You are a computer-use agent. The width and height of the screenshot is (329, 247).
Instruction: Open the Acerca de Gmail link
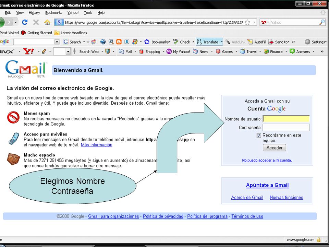click(247, 198)
